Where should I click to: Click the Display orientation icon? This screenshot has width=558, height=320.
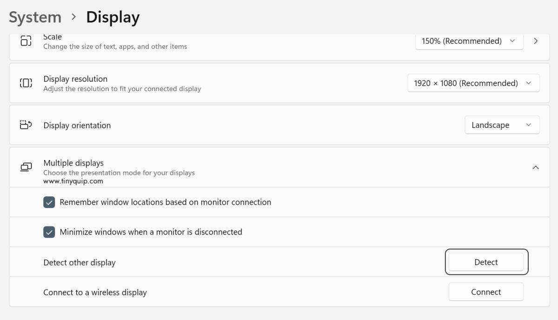pyautogui.click(x=26, y=125)
